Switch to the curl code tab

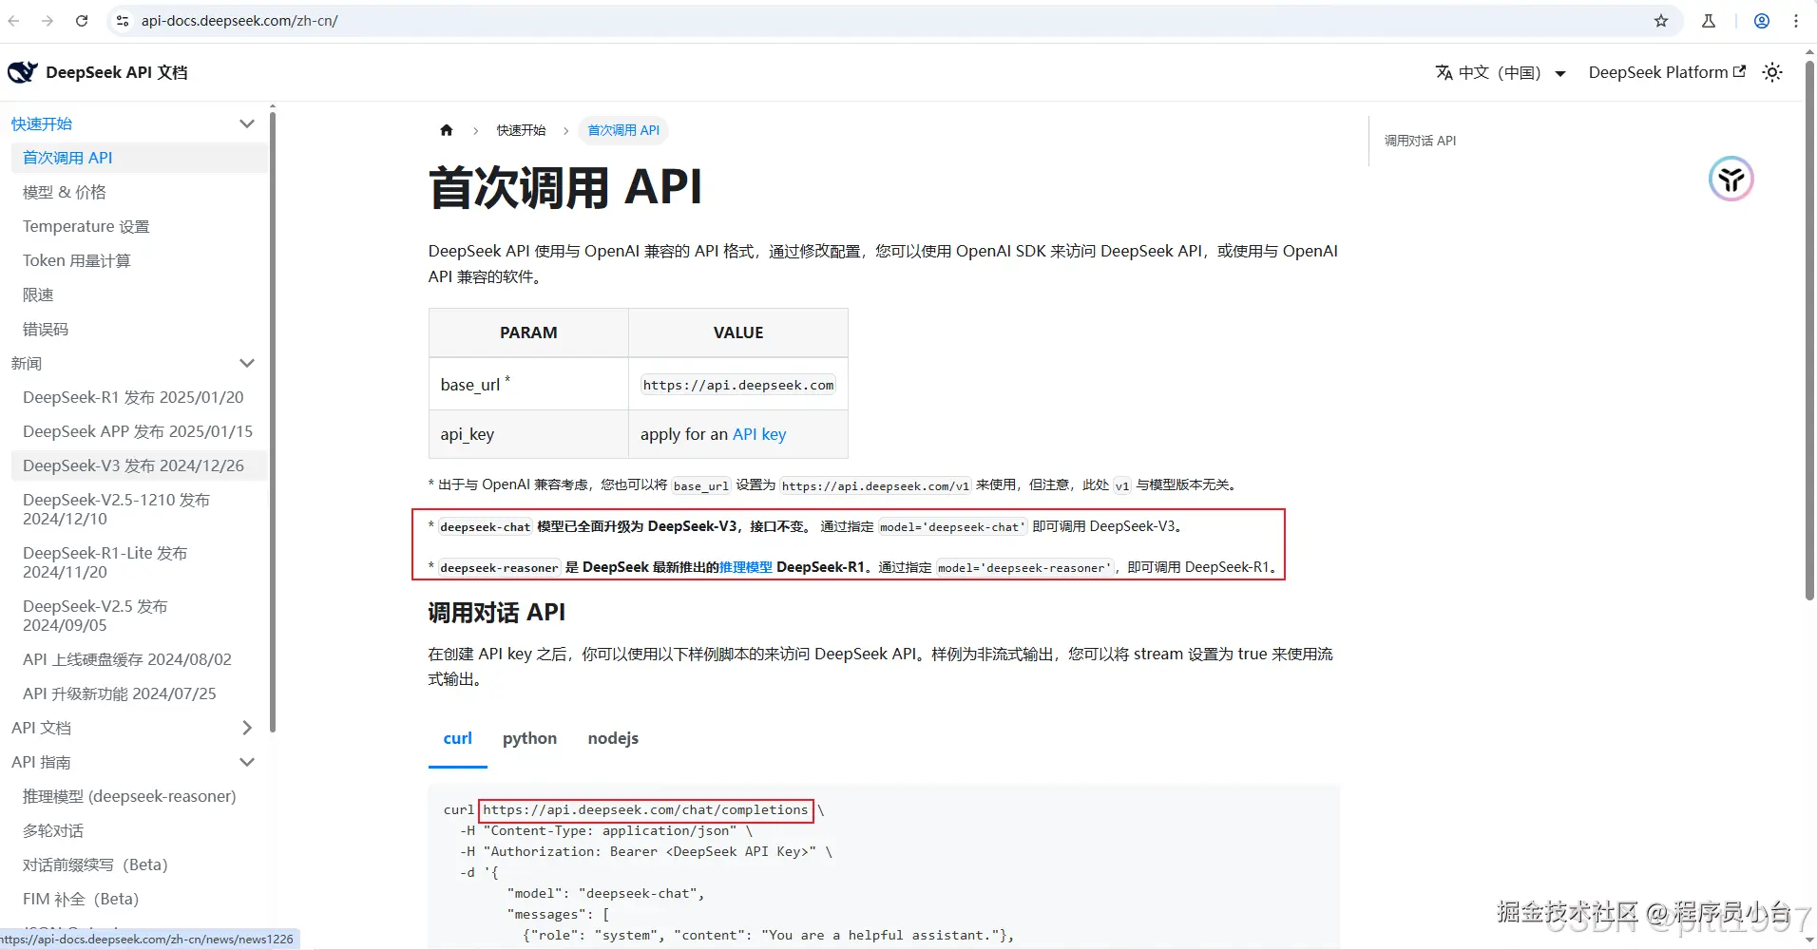(x=458, y=738)
